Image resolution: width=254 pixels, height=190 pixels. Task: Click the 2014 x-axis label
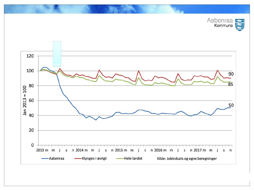pyautogui.click(x=79, y=150)
